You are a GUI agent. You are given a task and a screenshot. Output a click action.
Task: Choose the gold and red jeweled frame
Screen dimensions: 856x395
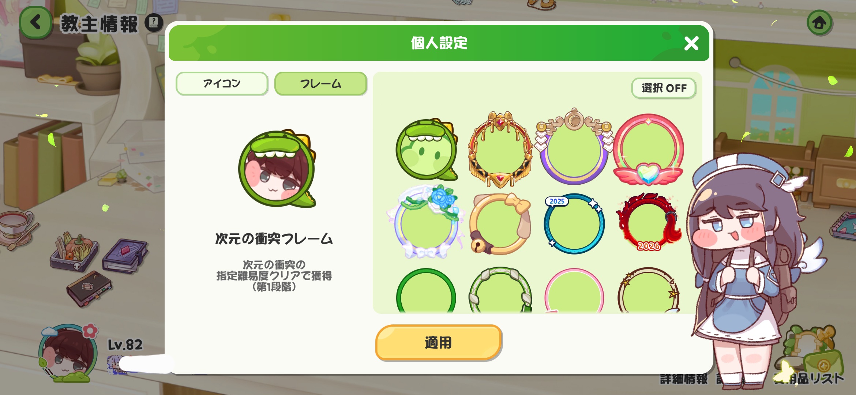(500, 150)
